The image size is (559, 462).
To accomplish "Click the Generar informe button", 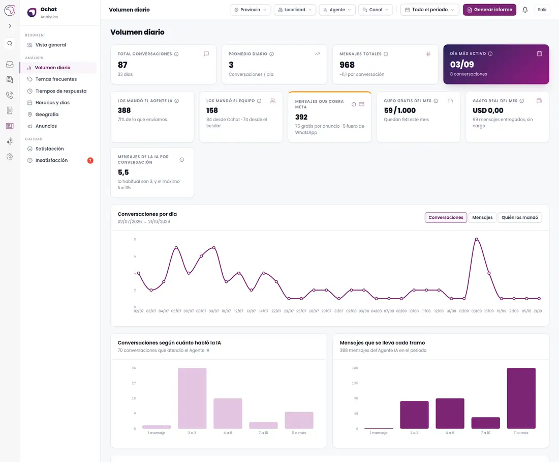I will (x=489, y=10).
